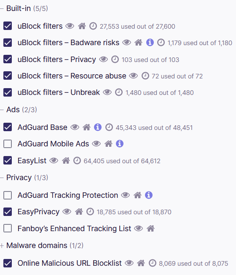This screenshot has width=236, height=275.
Task: Click the Fanboy's Enhanced Tracking List label
Action: click(x=74, y=229)
